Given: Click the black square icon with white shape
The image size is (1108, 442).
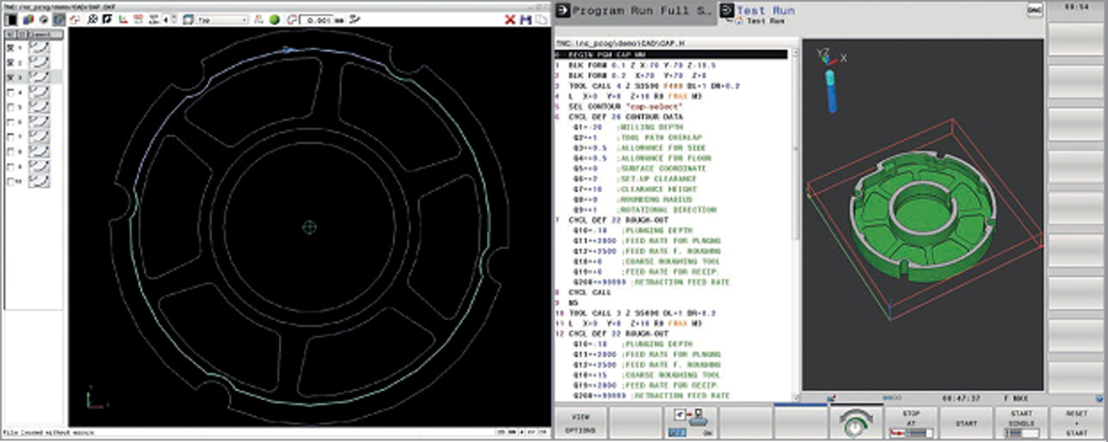Looking at the screenshot, I should 108,19.
